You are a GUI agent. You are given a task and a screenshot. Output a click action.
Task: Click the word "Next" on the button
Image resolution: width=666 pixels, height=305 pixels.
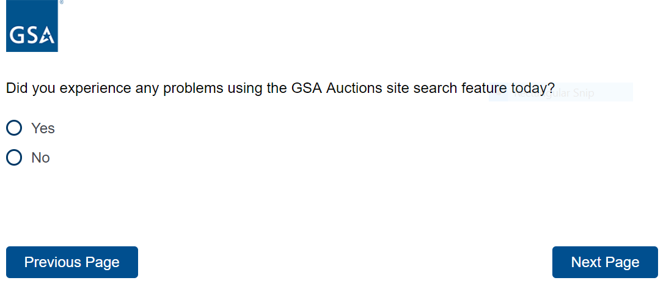coord(586,262)
